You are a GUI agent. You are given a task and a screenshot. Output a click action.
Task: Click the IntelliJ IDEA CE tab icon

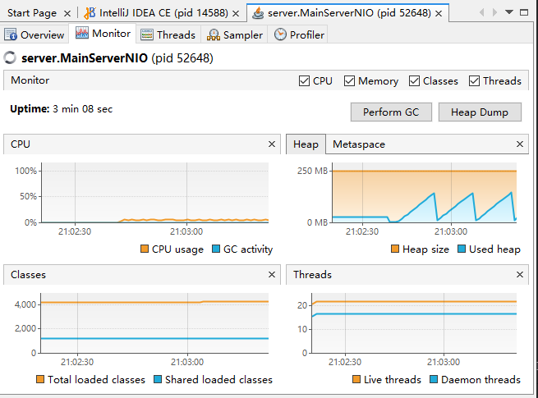pos(90,13)
